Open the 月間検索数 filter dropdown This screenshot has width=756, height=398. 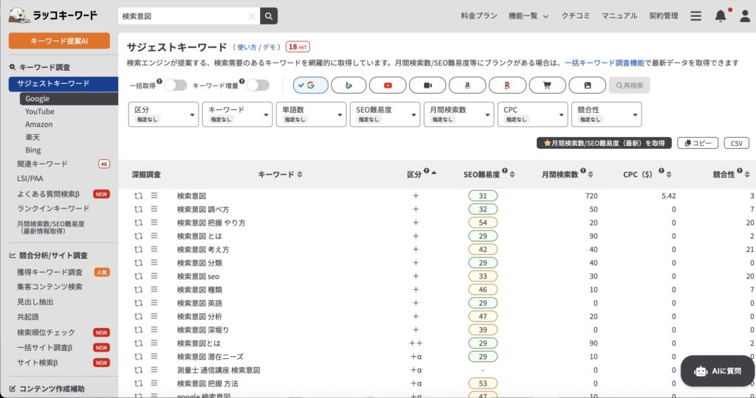click(458, 114)
